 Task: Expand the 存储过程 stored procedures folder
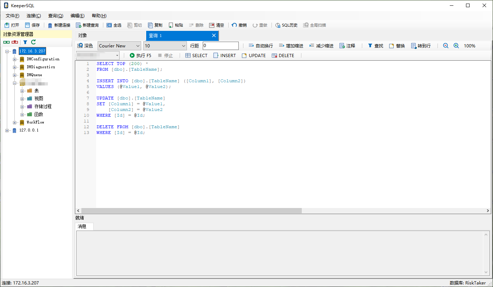pos(22,107)
